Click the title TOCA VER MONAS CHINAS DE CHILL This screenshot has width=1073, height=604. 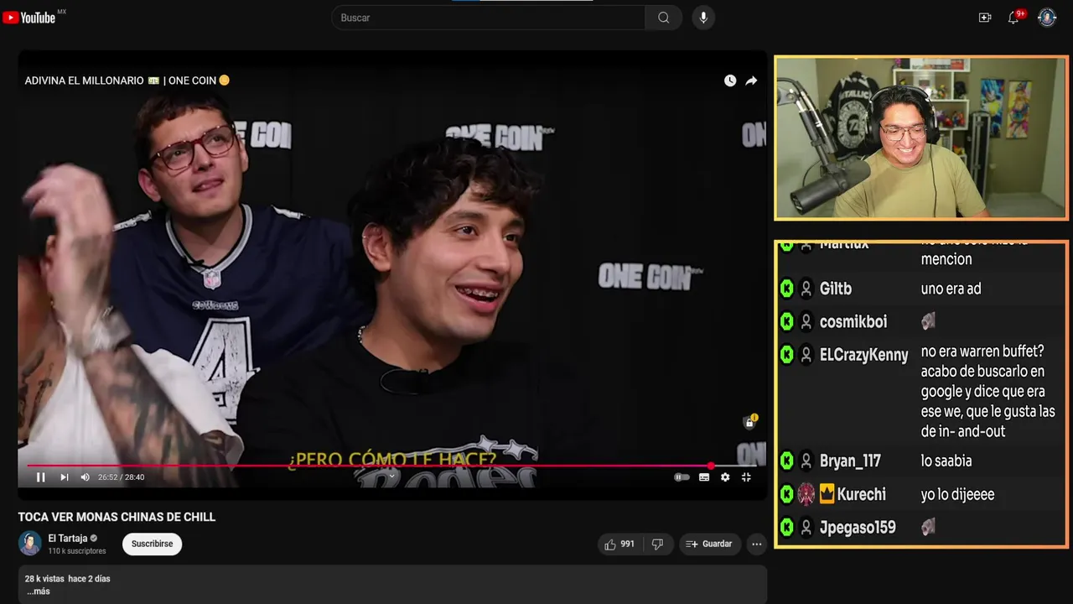coord(117,517)
